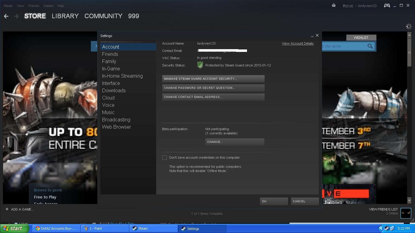The image size is (415, 233).
Task: Click the friends avatar thumbnail
Action: tap(406, 213)
